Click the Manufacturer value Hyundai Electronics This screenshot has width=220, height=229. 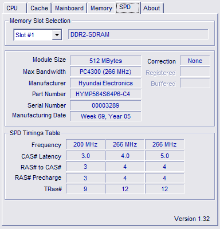point(105,83)
